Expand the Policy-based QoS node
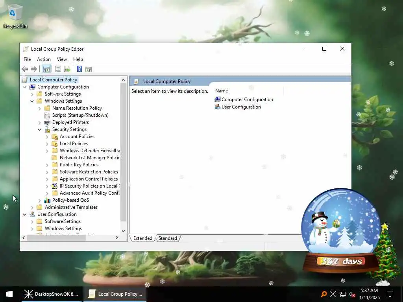This screenshot has width=403, height=302. [40, 200]
